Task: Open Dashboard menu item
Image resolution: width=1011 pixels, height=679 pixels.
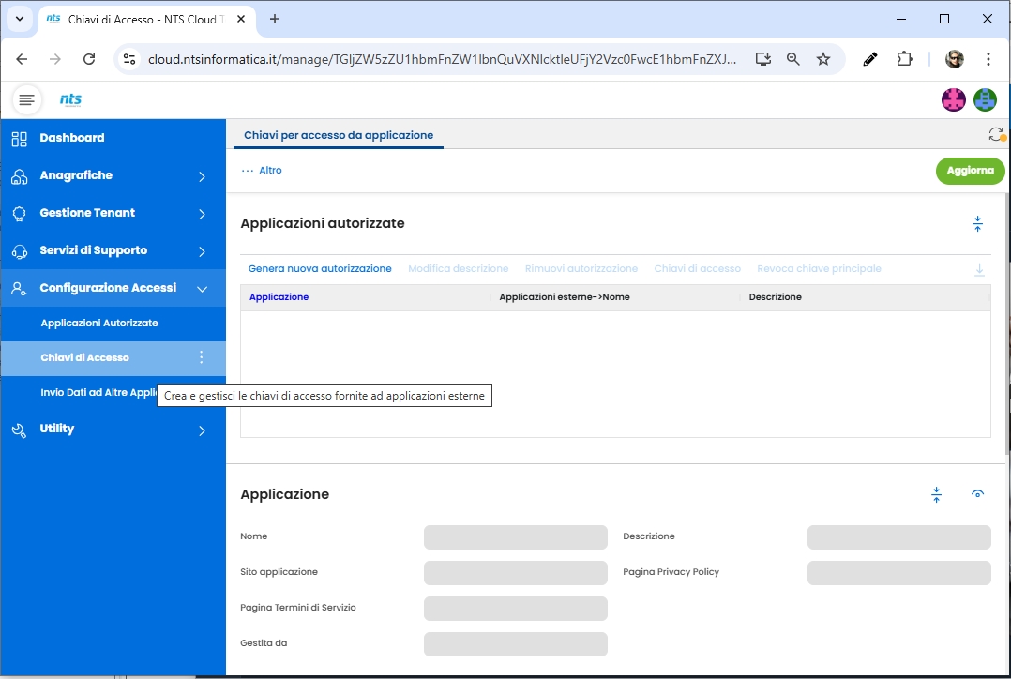Action: 113,138
